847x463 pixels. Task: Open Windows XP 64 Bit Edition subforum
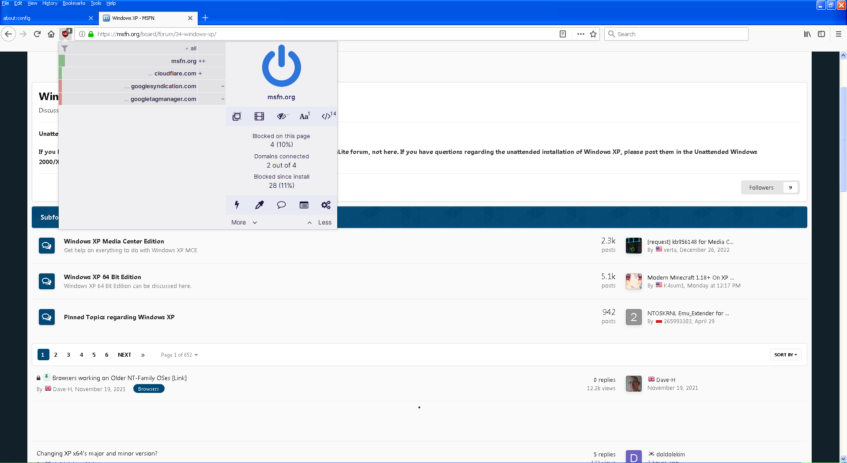point(102,277)
